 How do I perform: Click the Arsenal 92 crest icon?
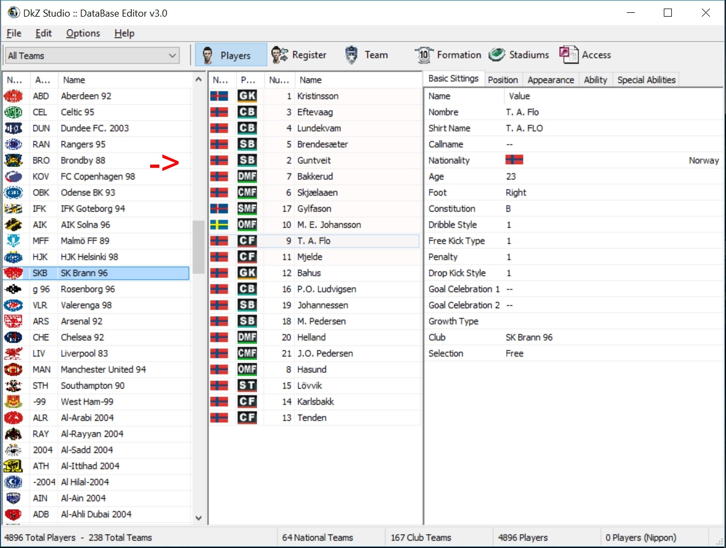click(x=13, y=321)
